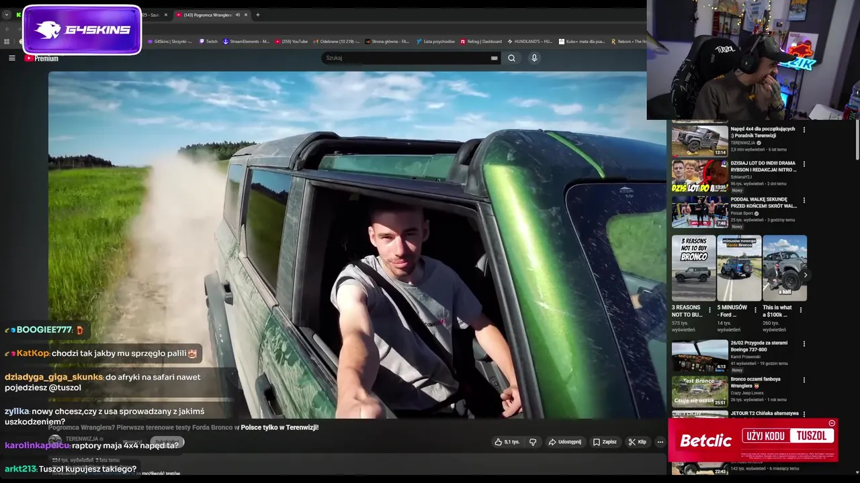Mute tab via speaker icon on Pogromca tab
Viewport: 860px width, 483px height.
tap(238, 15)
